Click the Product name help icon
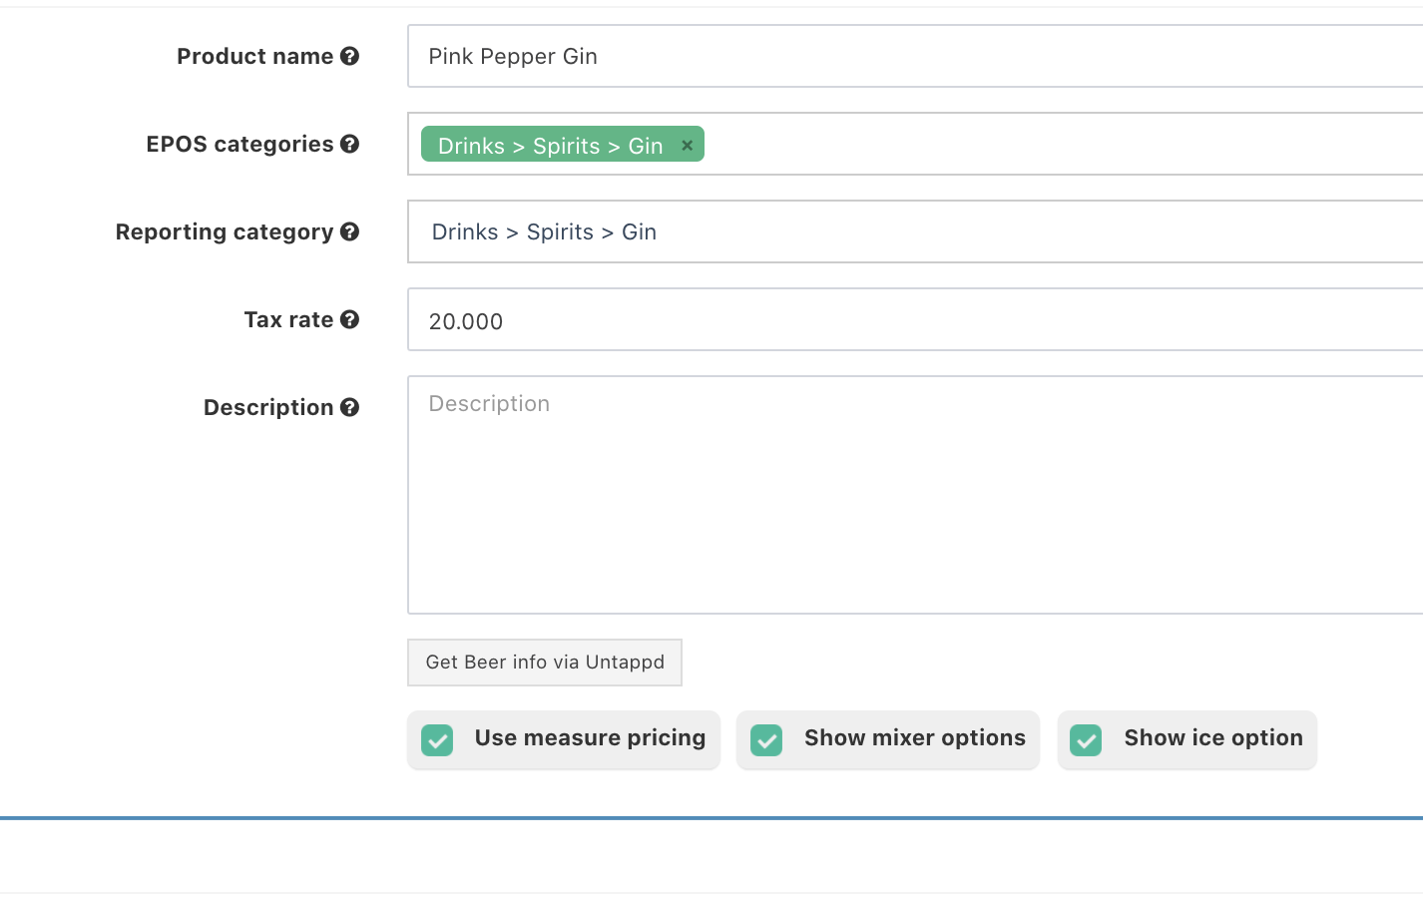Screen dimensions: 1423x898 pyautogui.click(x=349, y=56)
